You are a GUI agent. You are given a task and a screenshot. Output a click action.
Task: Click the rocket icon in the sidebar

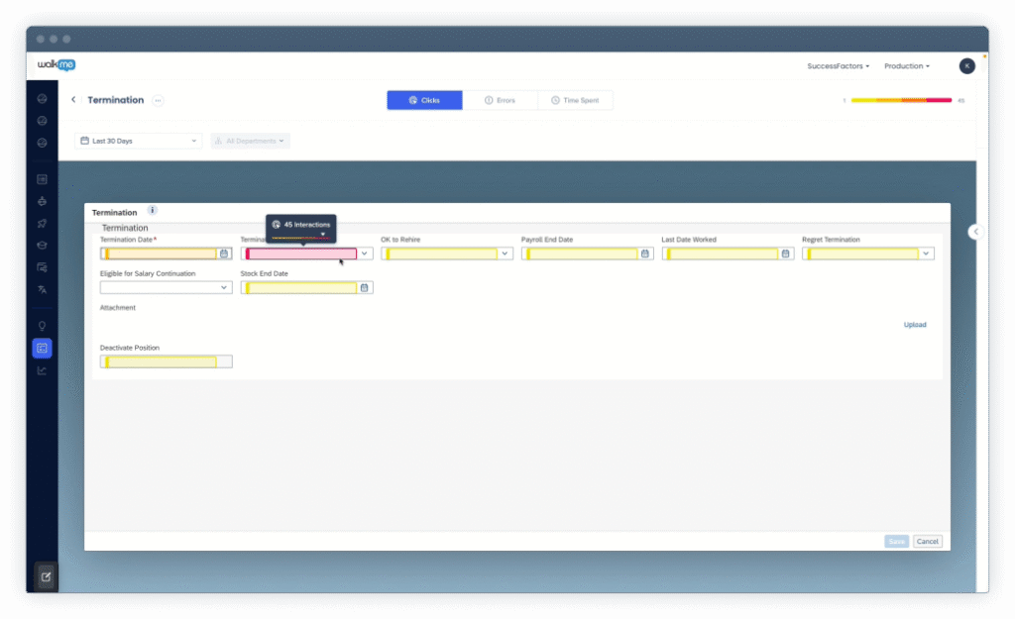coord(42,223)
